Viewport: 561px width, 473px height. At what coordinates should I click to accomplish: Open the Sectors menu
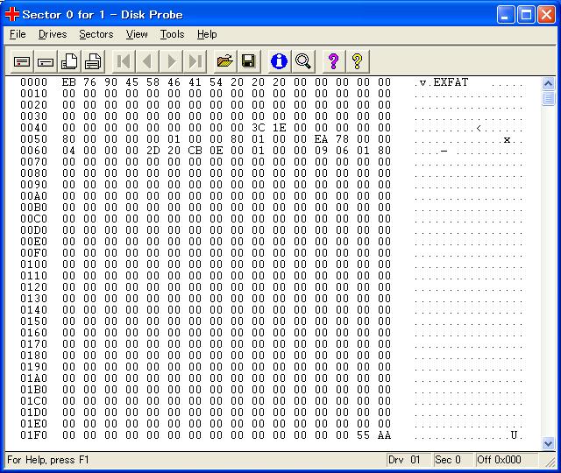click(x=96, y=34)
